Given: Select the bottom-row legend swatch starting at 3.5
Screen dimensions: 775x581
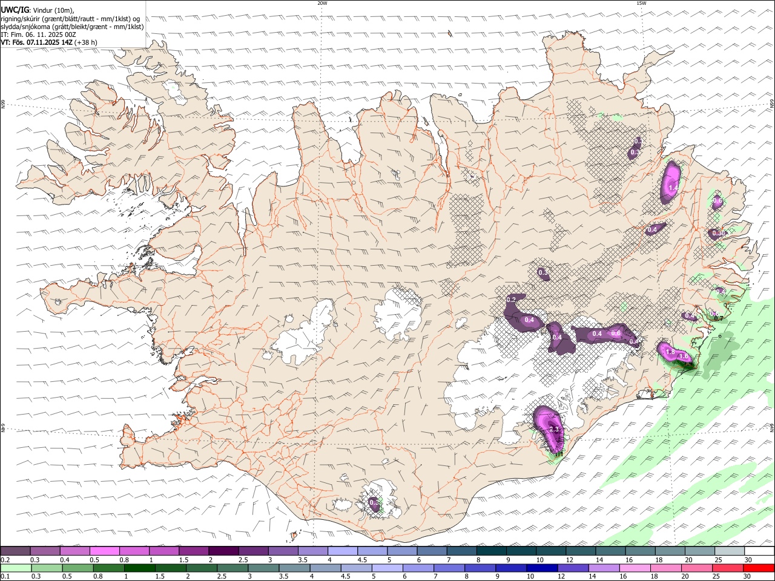Looking at the screenshot, I should (x=294, y=568).
